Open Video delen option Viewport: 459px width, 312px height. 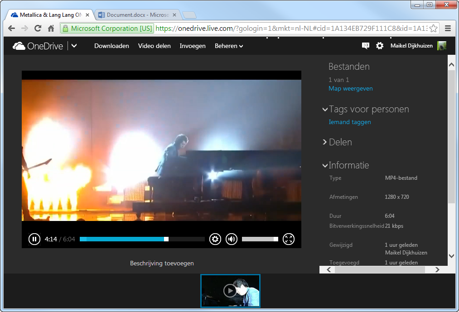click(x=154, y=46)
